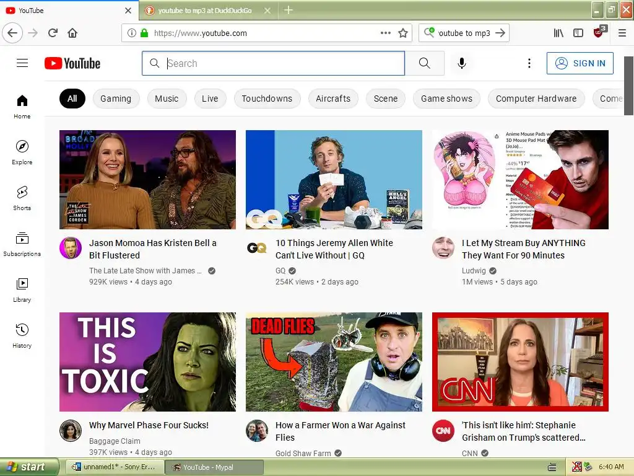Screen dimensions: 634x476
Task: Select the Gaming filter chip
Action: point(116,99)
